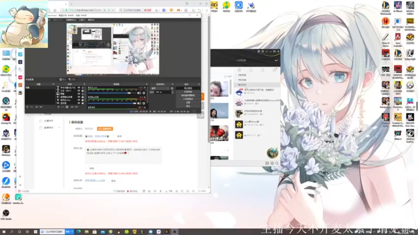Click the APEX category link

point(95,180)
